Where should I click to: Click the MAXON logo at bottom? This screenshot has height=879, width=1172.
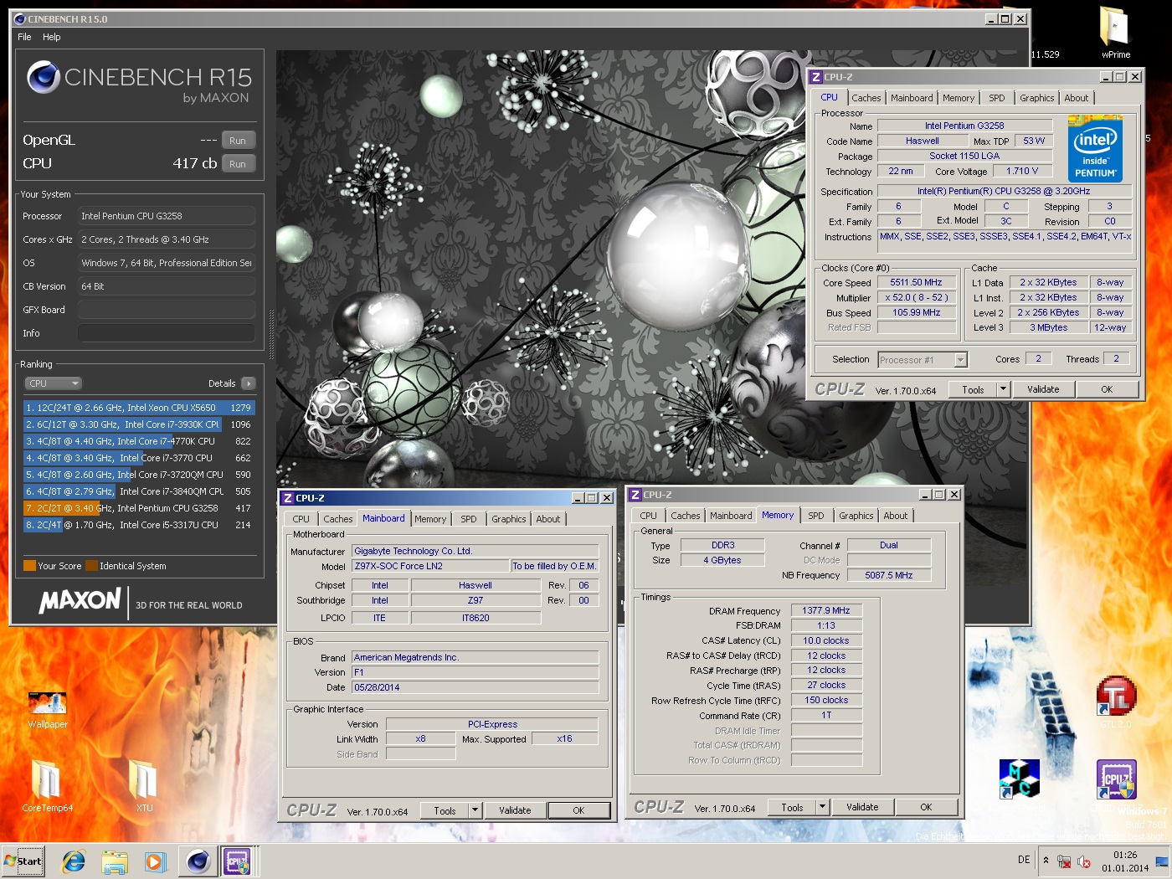[80, 600]
